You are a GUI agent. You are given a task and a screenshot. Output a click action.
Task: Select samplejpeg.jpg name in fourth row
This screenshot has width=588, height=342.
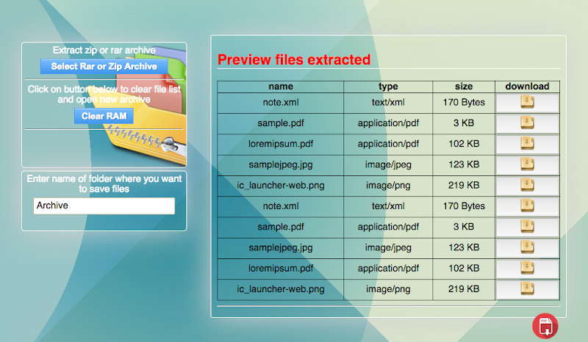click(x=281, y=164)
